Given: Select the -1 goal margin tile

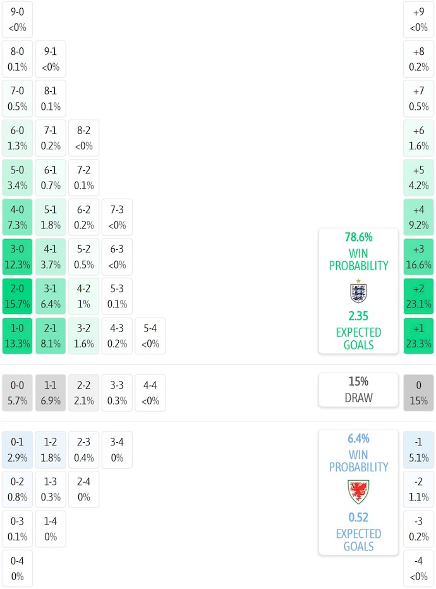Looking at the screenshot, I should 418,450.
